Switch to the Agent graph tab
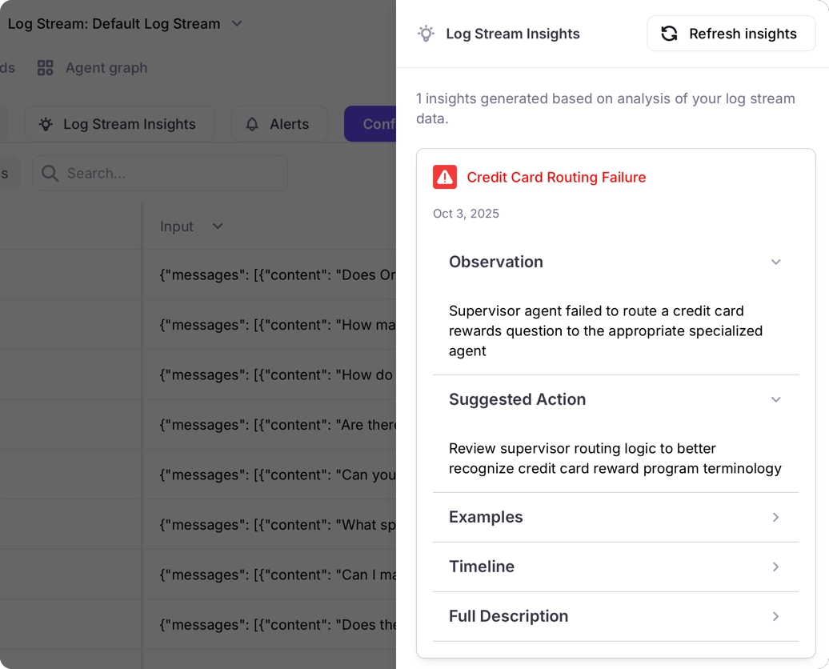This screenshot has width=829, height=669. 106,68
